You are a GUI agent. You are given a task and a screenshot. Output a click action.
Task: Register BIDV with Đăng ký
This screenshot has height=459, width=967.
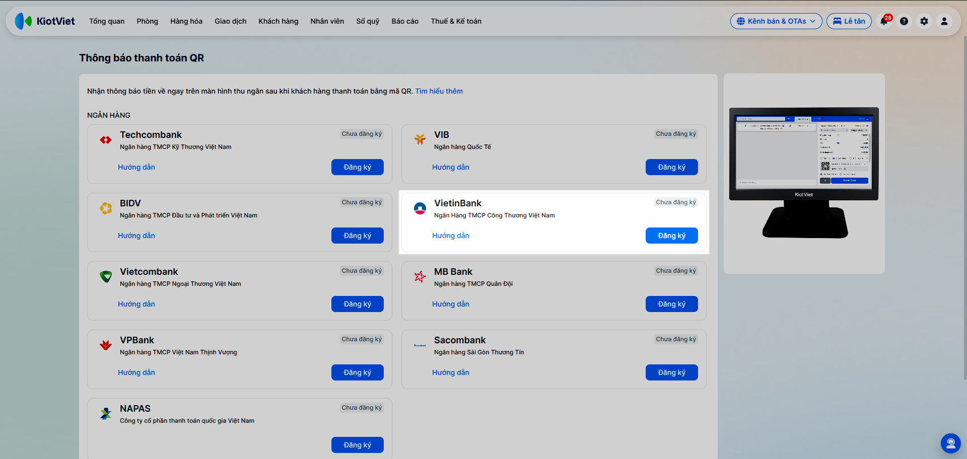[358, 236]
